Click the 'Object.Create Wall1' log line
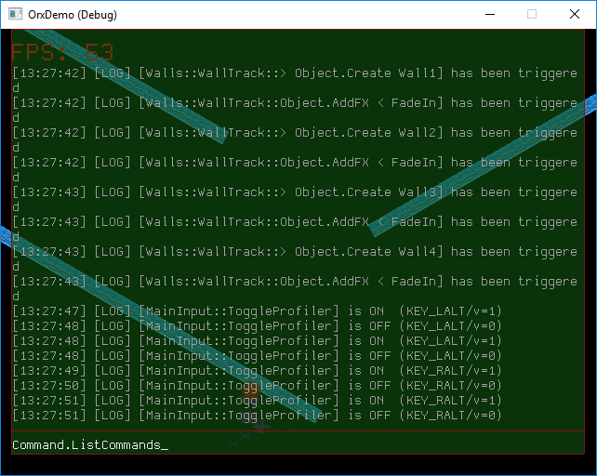The width and height of the screenshot is (597, 476). [295, 80]
